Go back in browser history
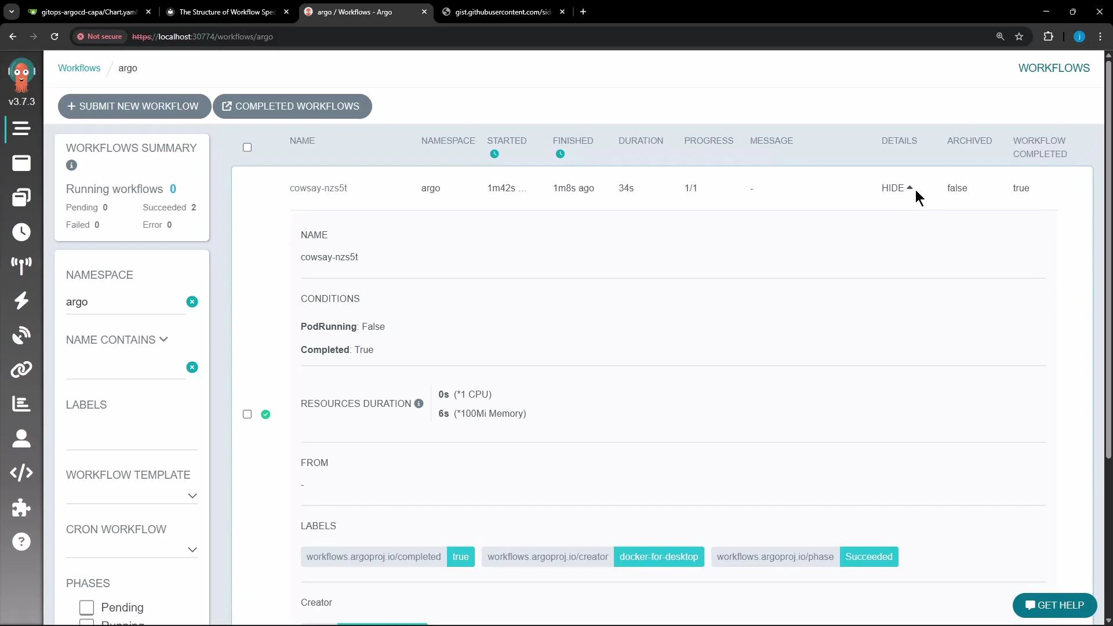 click(13, 37)
